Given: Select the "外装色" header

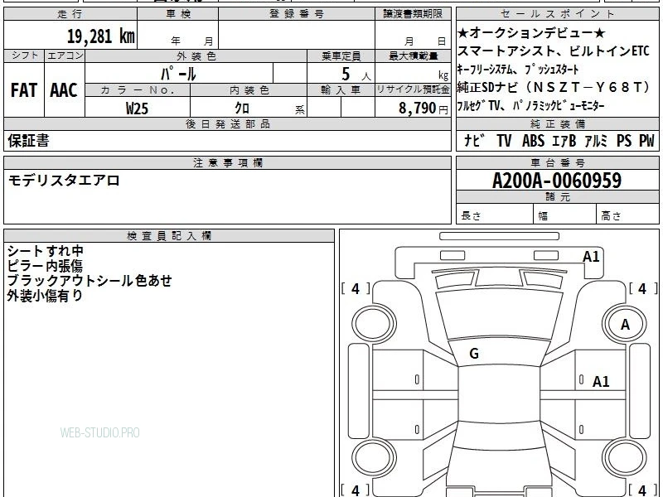Looking at the screenshot, I should (196, 55).
